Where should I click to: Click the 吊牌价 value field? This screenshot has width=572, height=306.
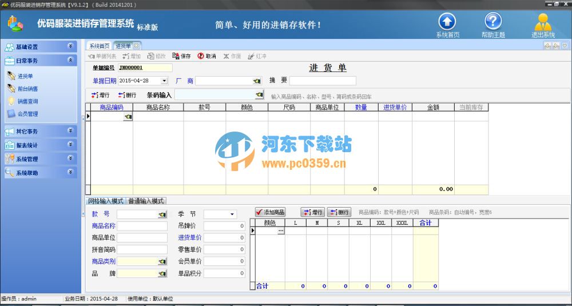pyautogui.click(x=224, y=226)
